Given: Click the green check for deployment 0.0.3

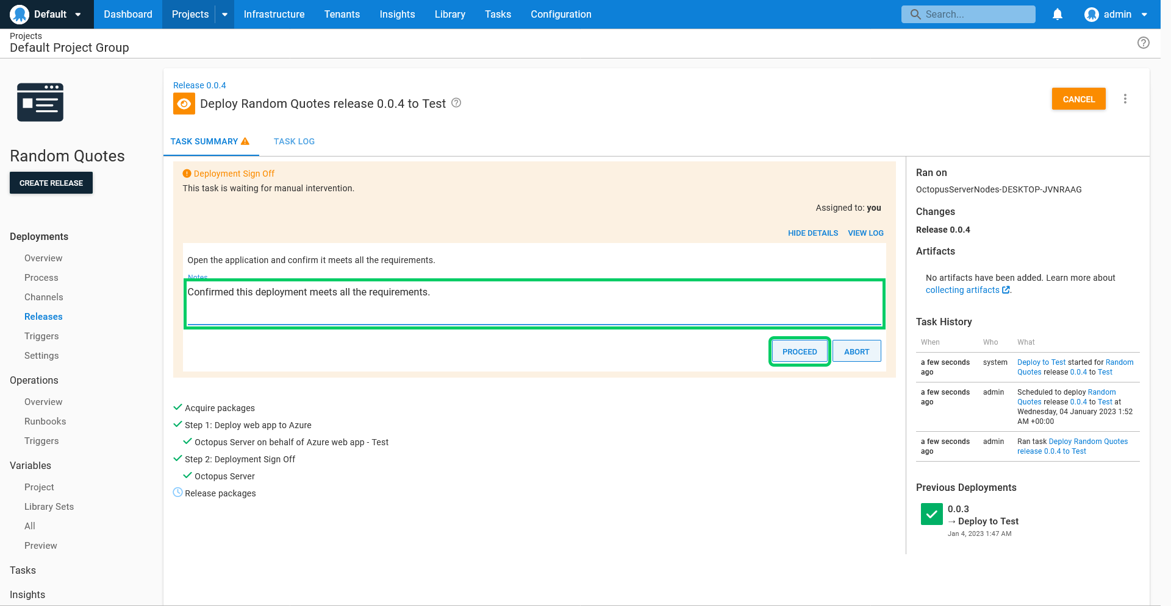Looking at the screenshot, I should click(x=932, y=514).
